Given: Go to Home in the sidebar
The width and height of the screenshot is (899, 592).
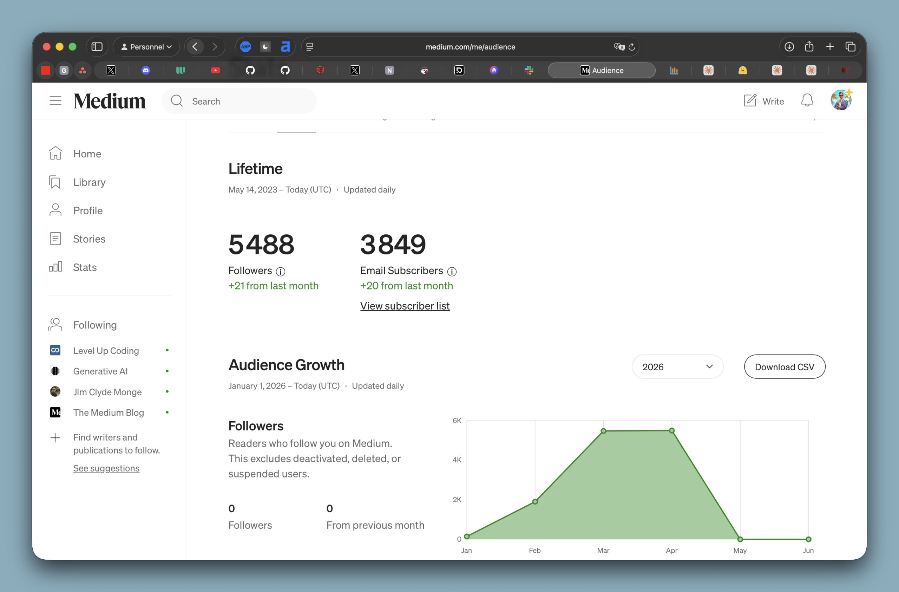Looking at the screenshot, I should pos(76,154).
